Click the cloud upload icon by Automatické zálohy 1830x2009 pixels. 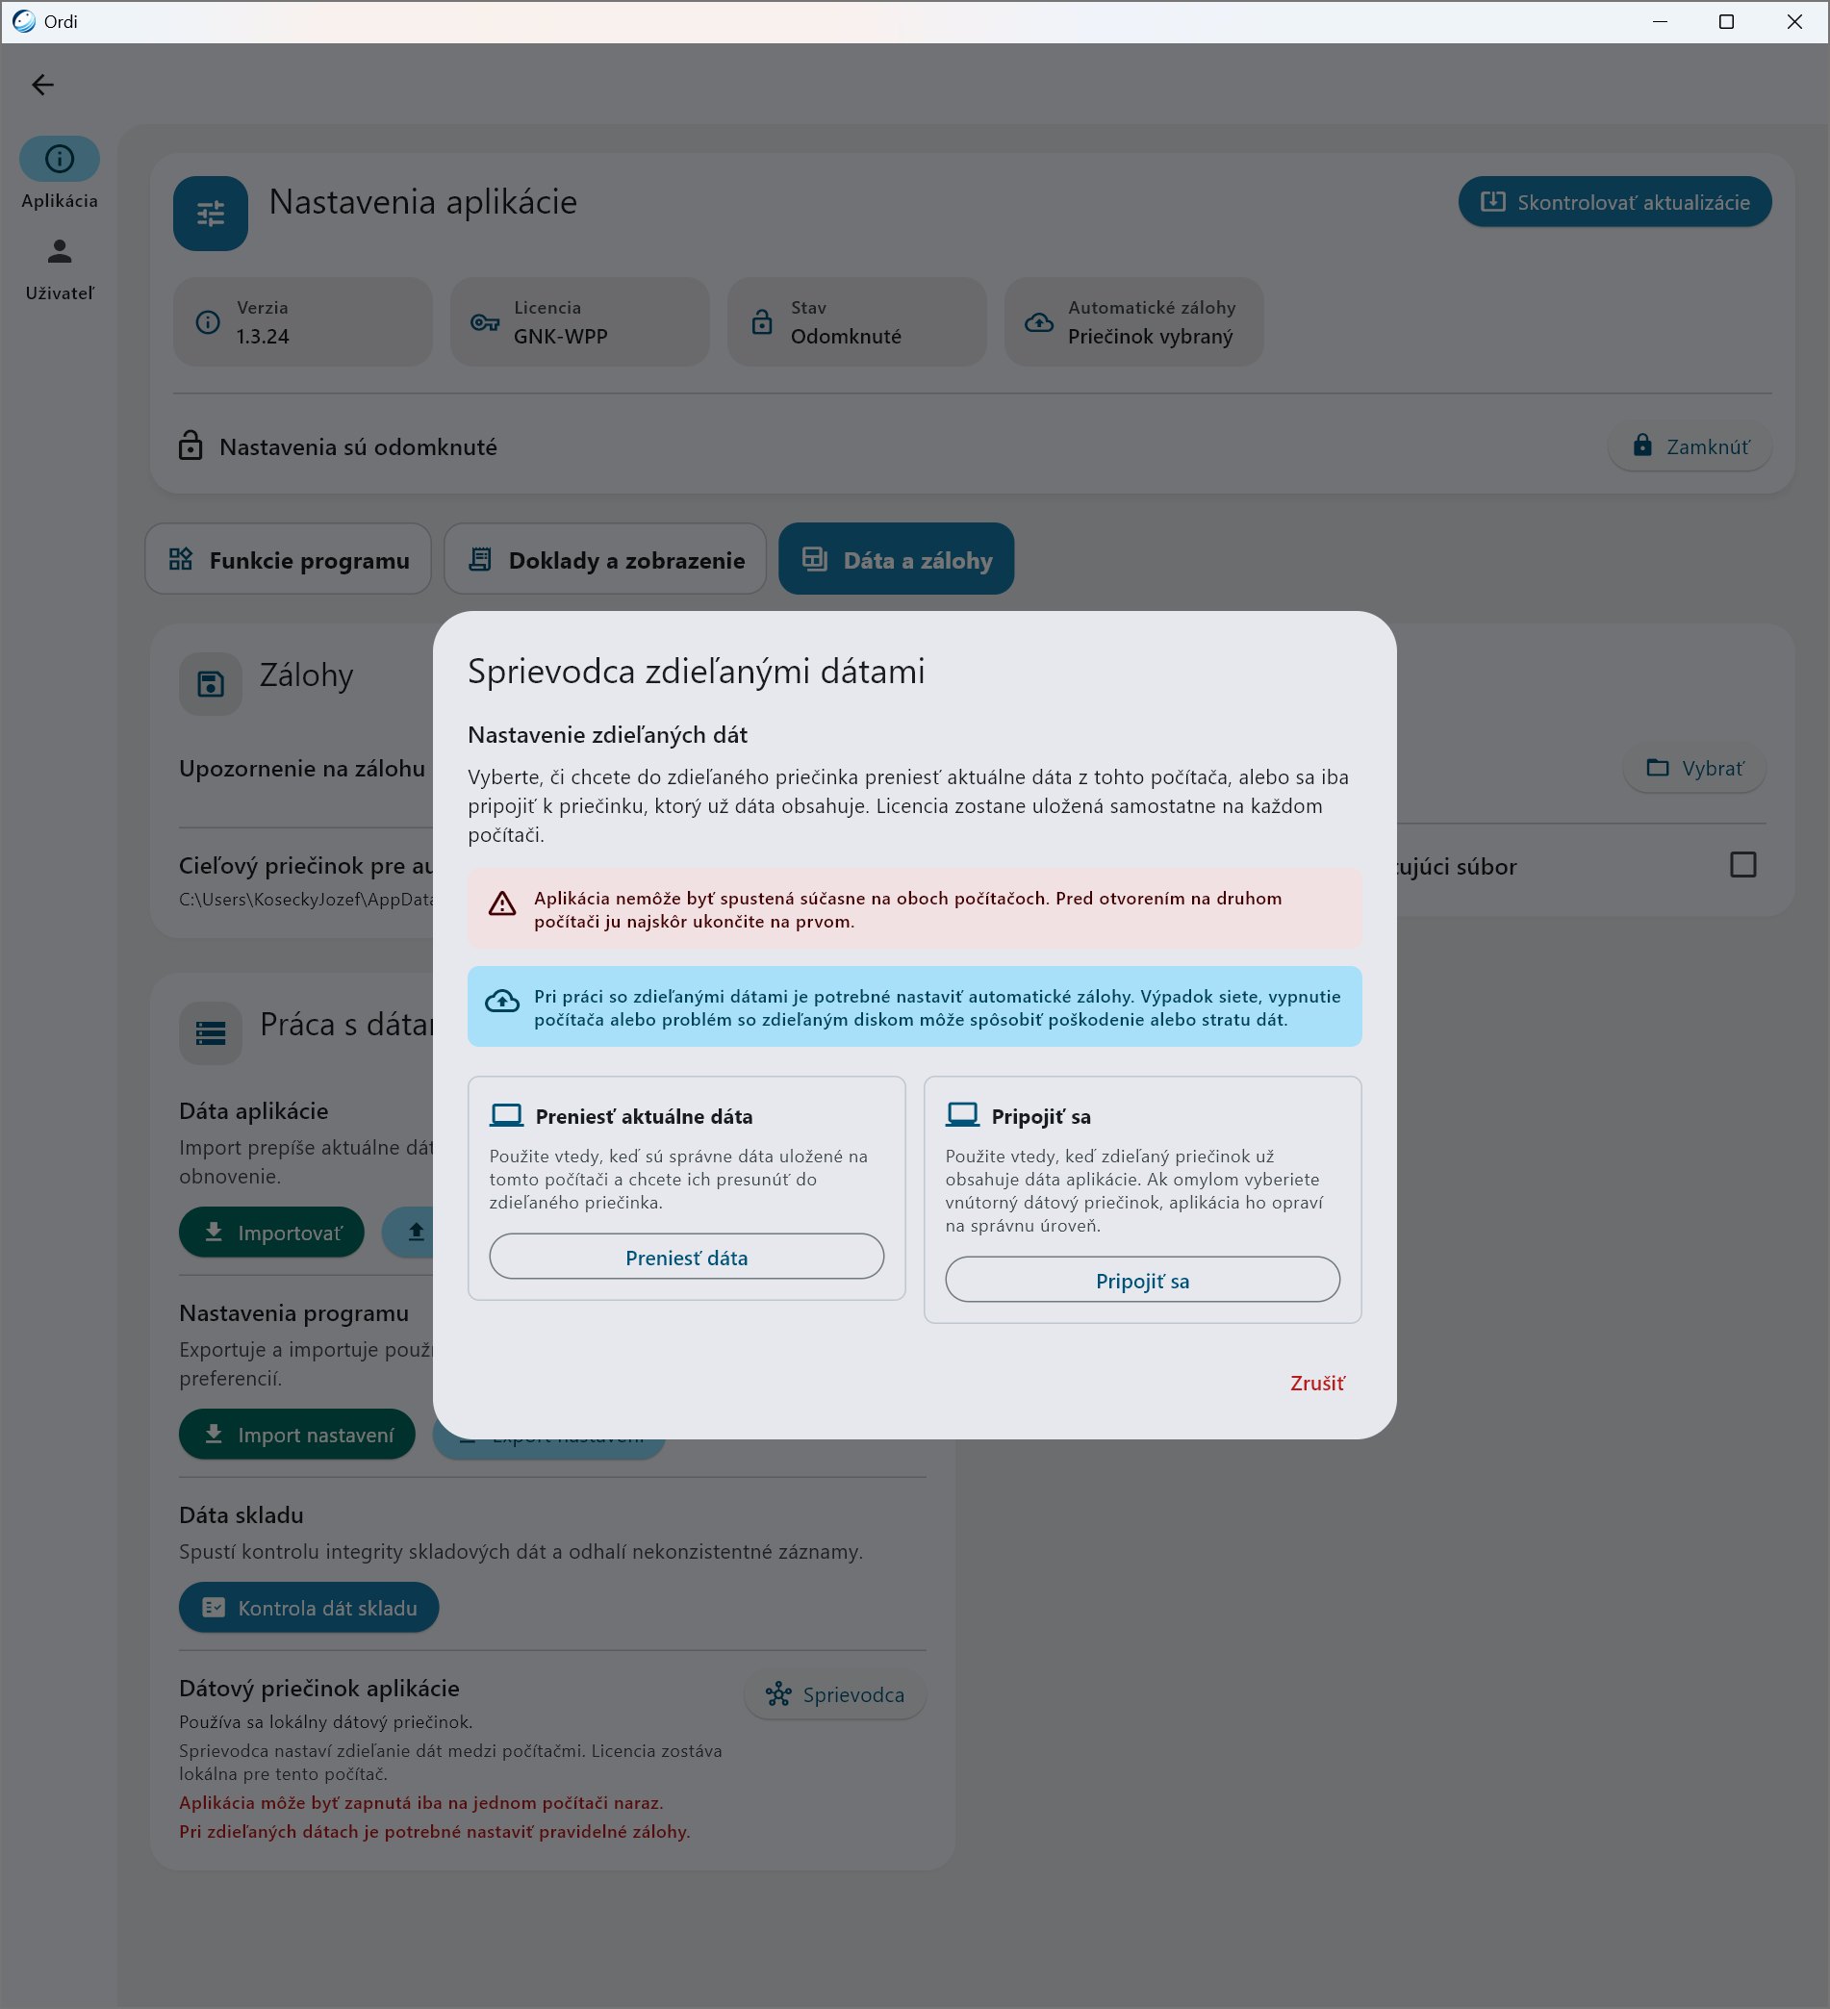[1038, 322]
